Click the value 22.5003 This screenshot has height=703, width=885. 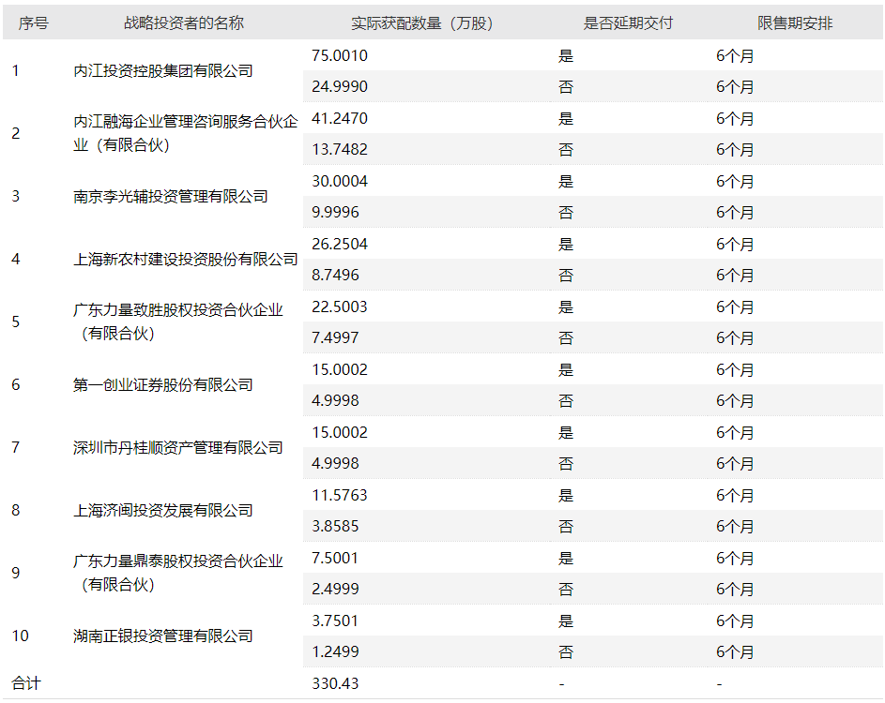pos(339,307)
